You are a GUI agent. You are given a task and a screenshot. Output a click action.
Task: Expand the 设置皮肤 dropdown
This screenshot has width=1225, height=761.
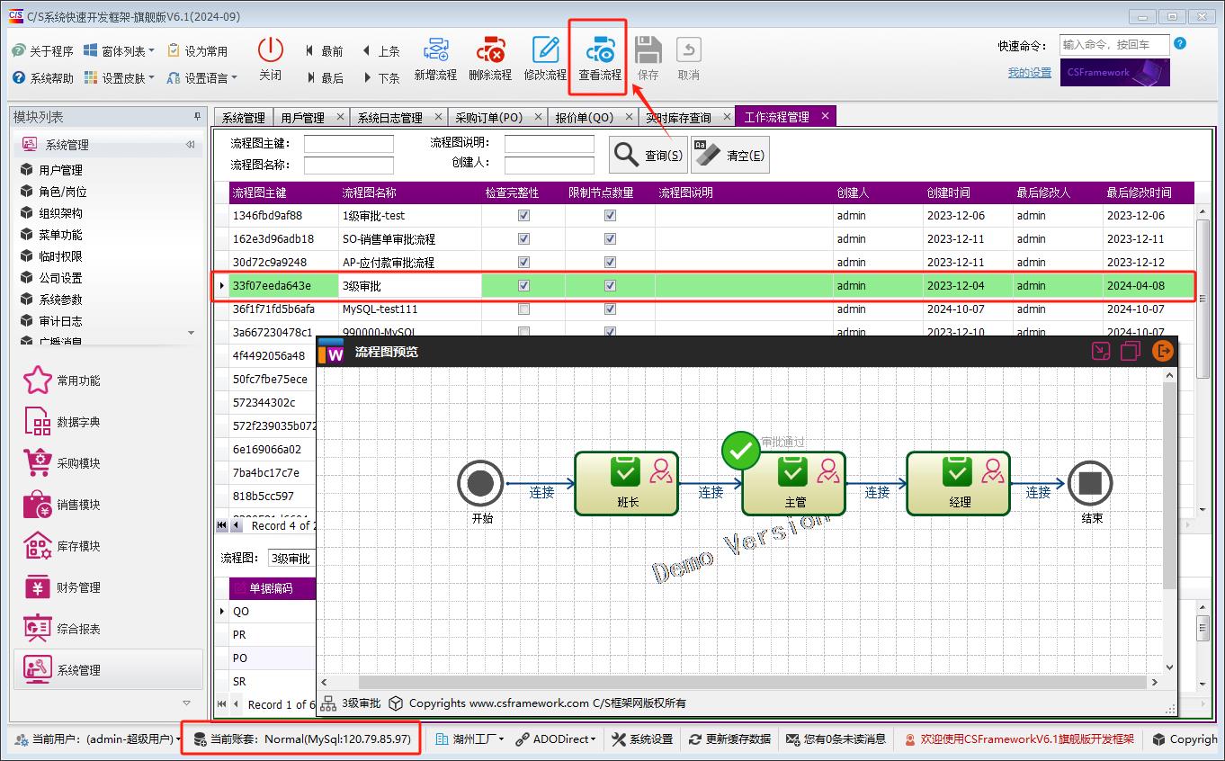[120, 78]
